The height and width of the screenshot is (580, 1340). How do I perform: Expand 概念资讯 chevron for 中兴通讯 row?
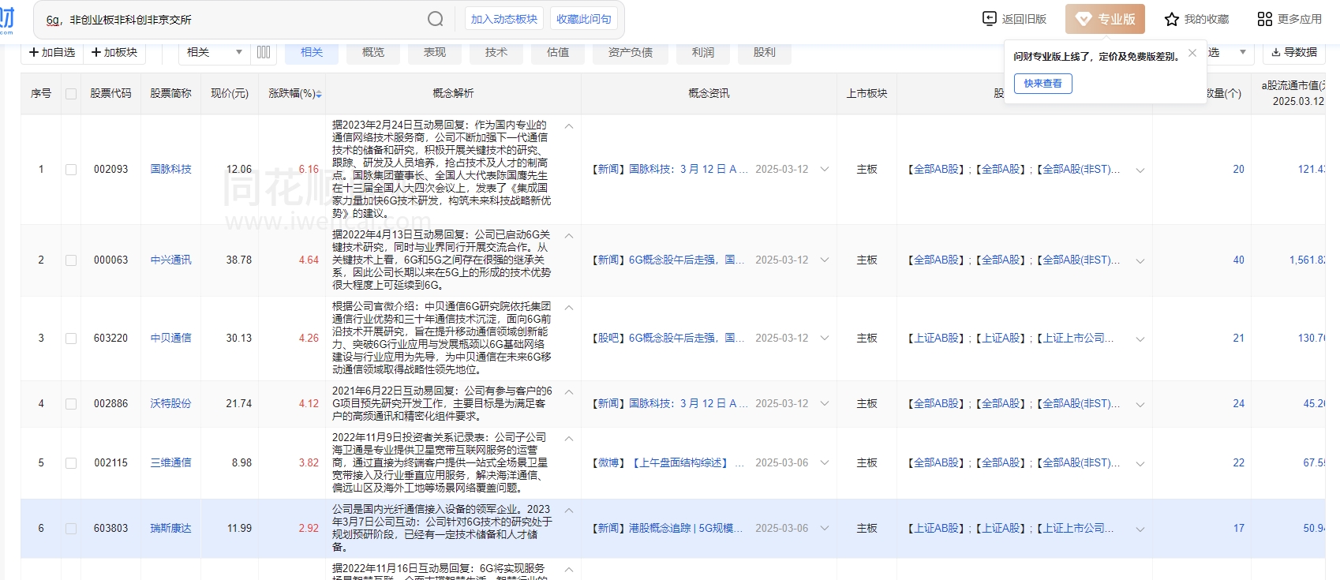click(825, 260)
